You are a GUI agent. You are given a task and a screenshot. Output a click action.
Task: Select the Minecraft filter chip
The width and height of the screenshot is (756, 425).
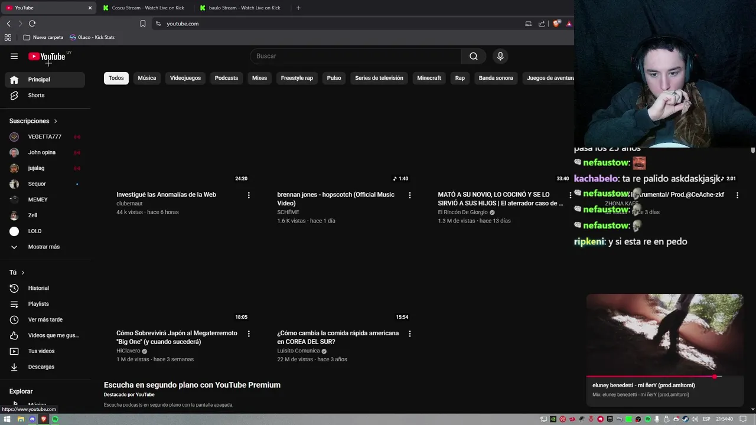[429, 78]
